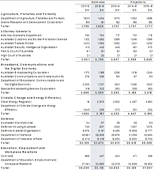154x170 pixels.
Task: Click the 'Department of Defence' row label
Action: click(16, 135)
